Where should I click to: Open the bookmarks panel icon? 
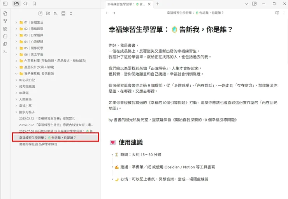34,3
